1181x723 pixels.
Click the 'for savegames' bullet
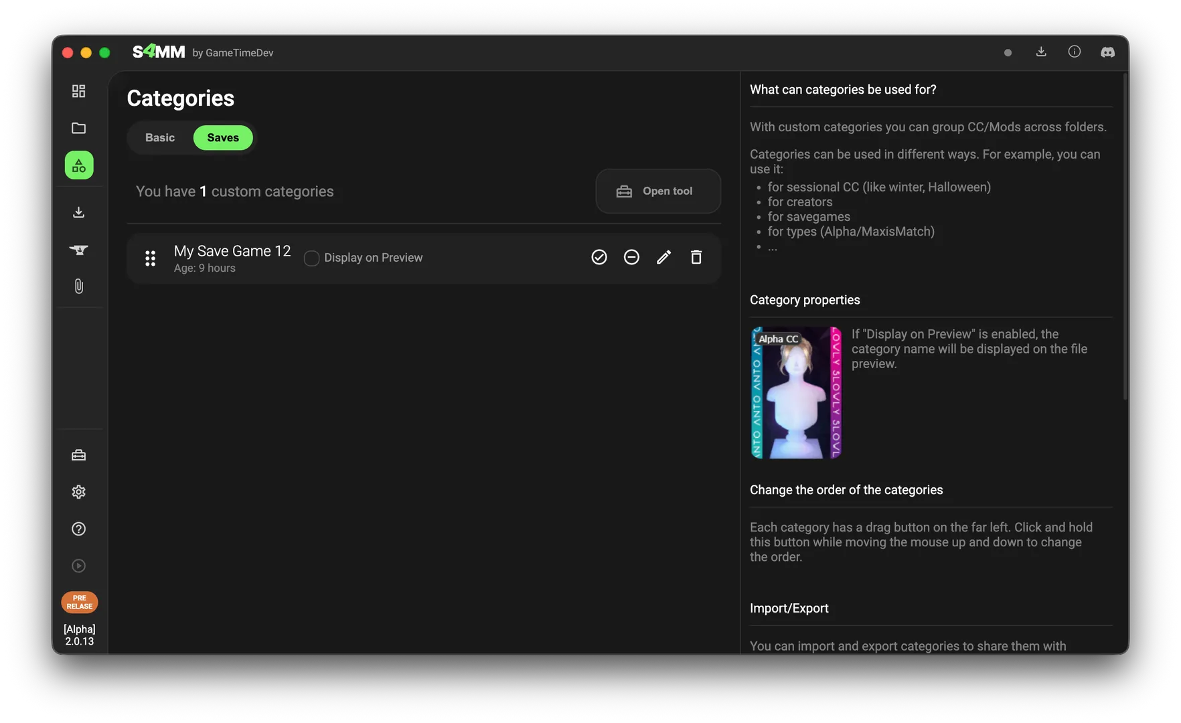point(809,217)
